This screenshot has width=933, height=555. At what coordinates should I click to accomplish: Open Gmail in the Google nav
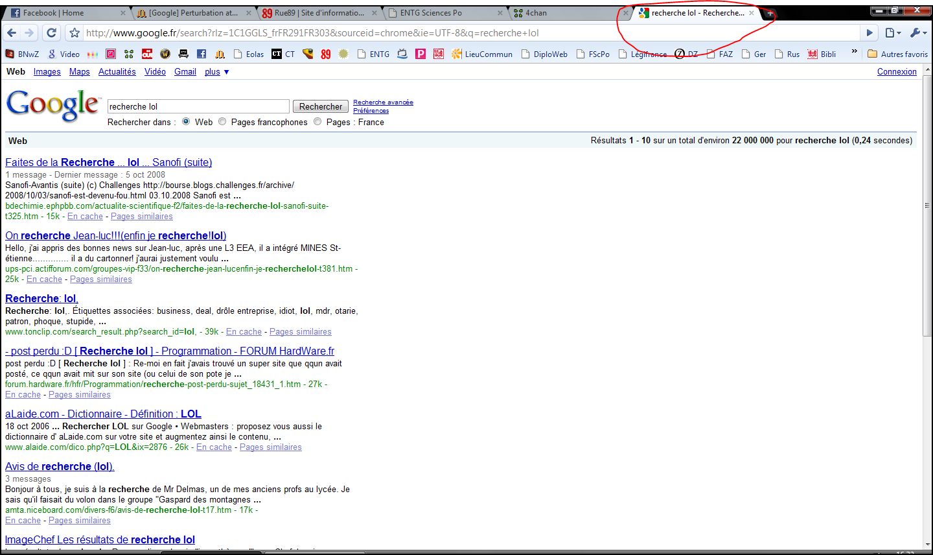(x=185, y=71)
